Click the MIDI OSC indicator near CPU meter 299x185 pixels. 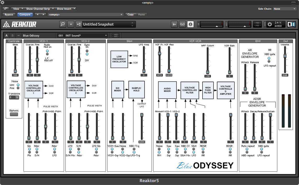tap(257, 24)
